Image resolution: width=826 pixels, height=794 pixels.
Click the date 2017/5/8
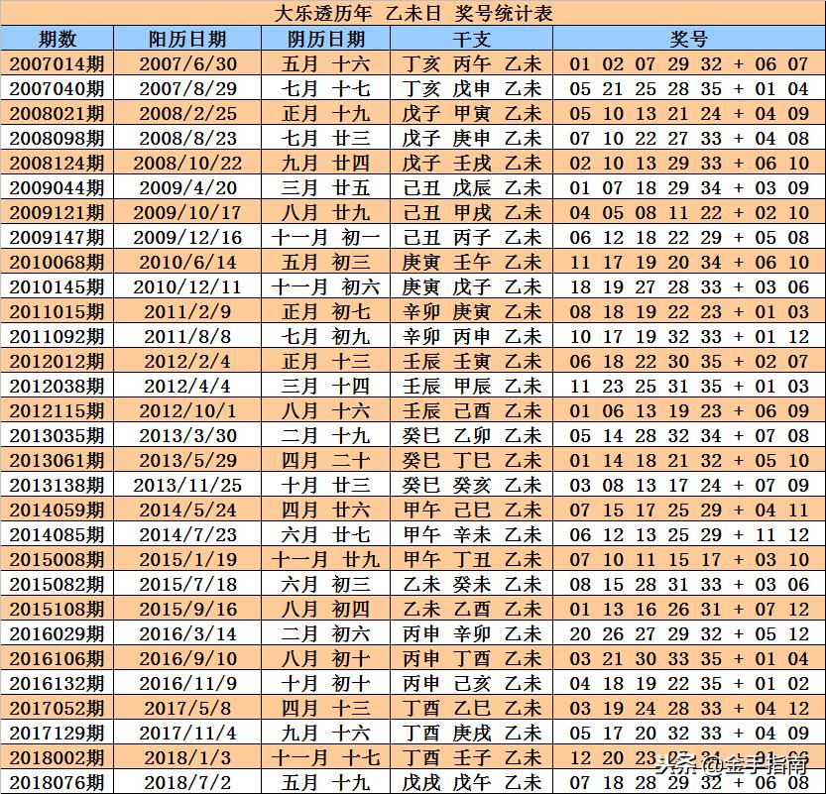pos(187,708)
